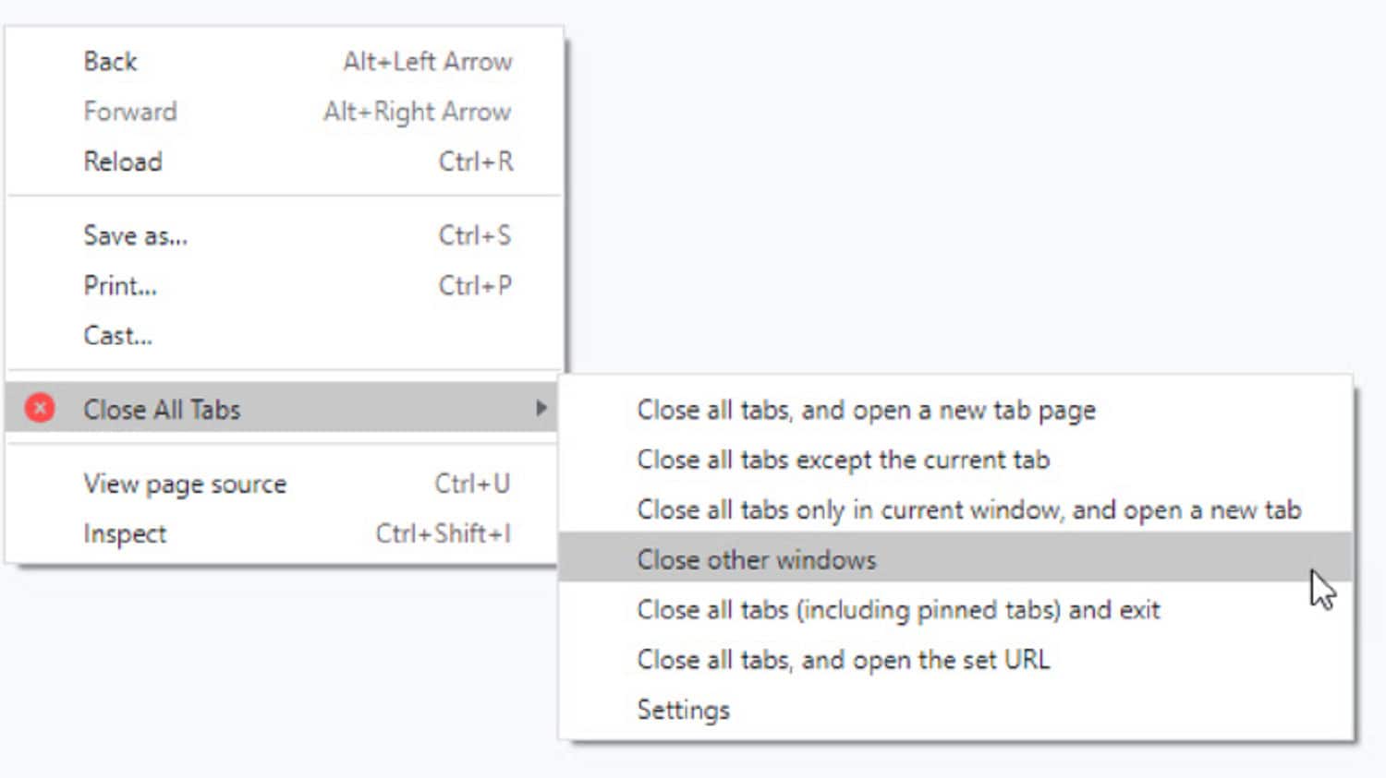Click the red X Close All Tabs icon
The width and height of the screenshot is (1386, 778).
tap(40, 408)
